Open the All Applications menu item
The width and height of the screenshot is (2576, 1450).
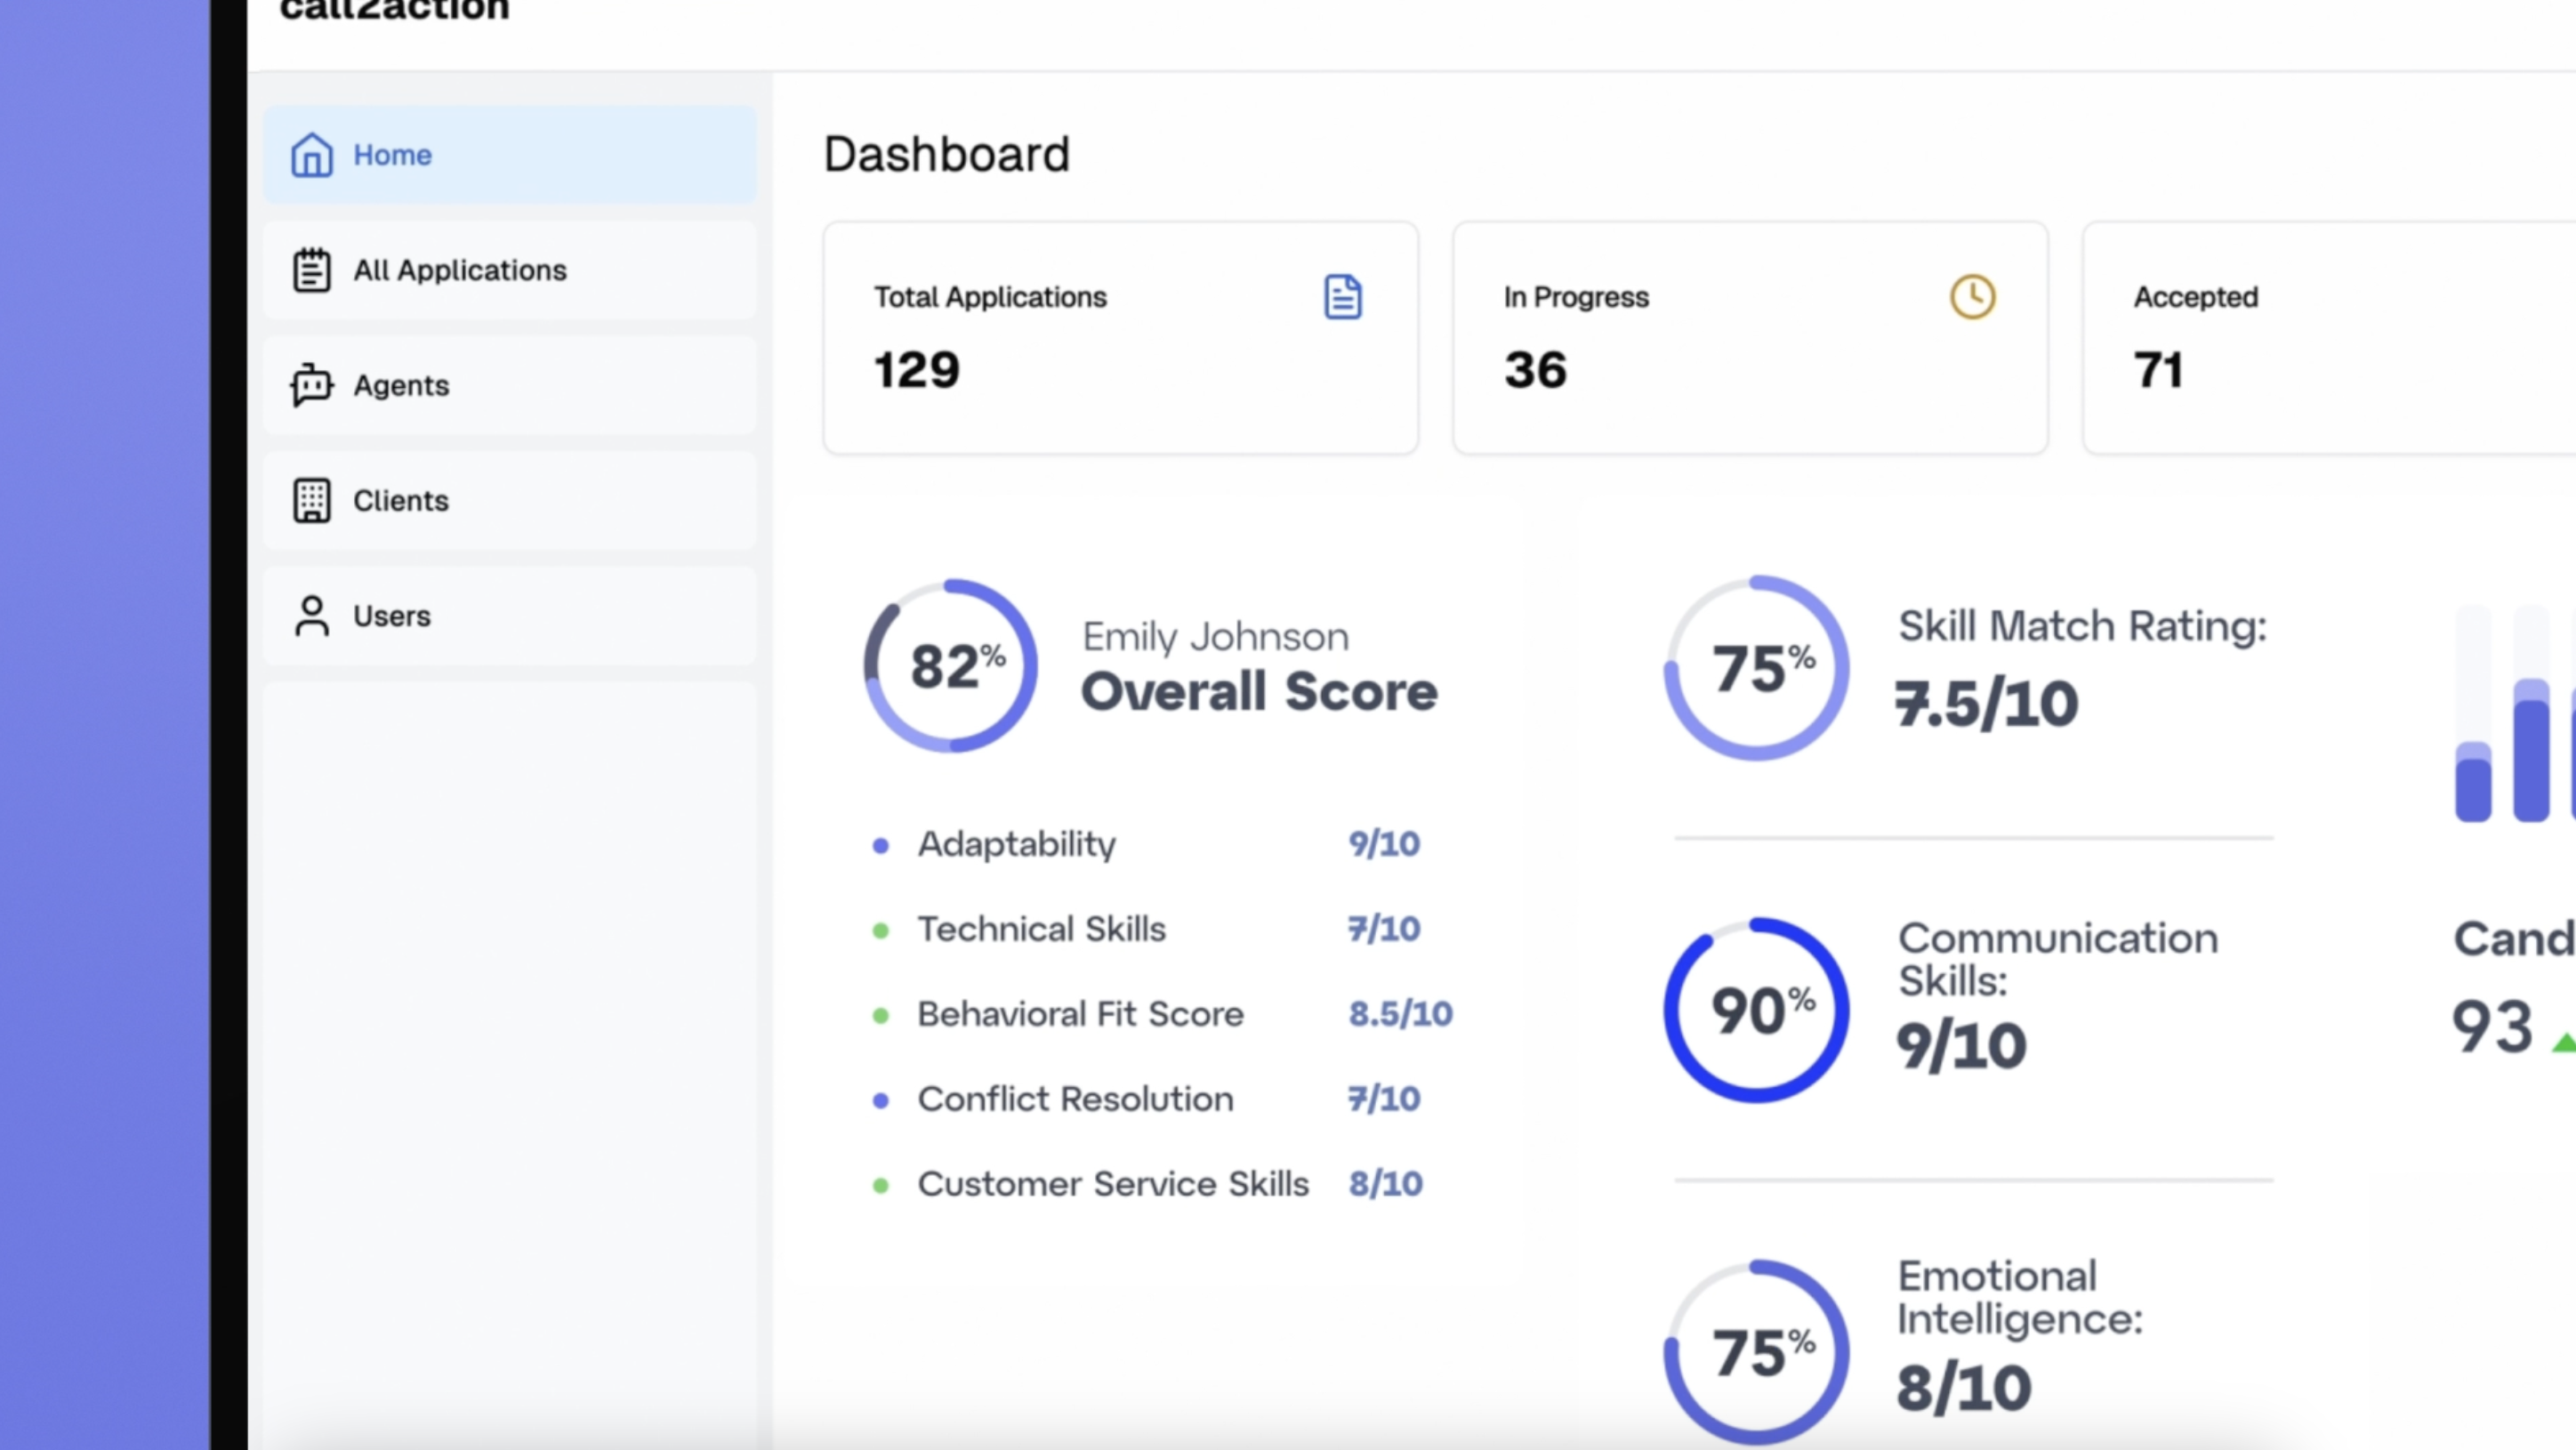(x=459, y=270)
